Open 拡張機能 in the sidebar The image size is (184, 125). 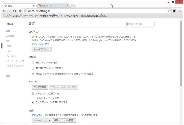pos(10,36)
